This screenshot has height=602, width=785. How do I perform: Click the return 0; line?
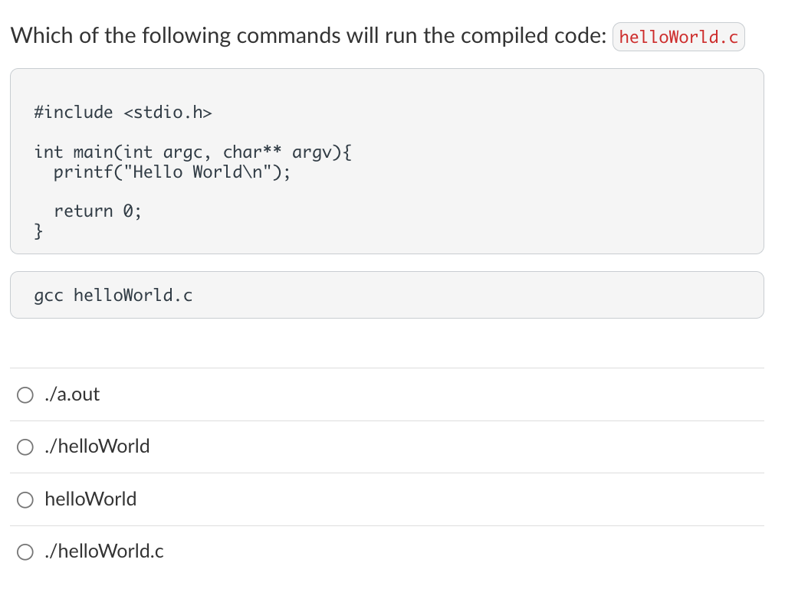tap(97, 211)
